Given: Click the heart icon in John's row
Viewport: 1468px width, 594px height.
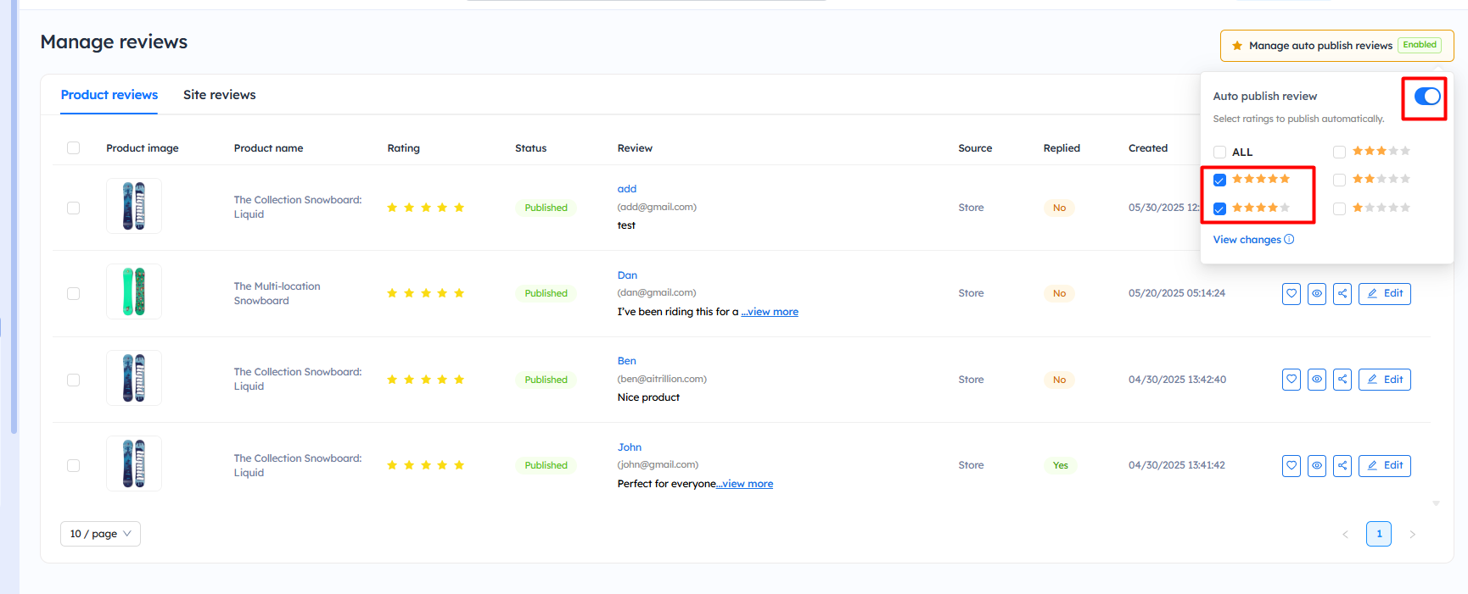Looking at the screenshot, I should click(x=1291, y=465).
